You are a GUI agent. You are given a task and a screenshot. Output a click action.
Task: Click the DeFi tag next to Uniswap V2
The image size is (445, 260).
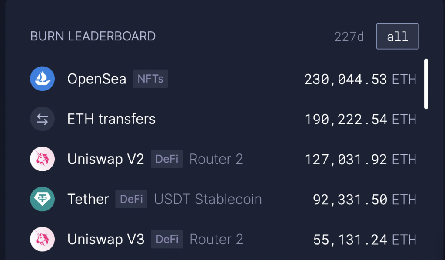(167, 159)
